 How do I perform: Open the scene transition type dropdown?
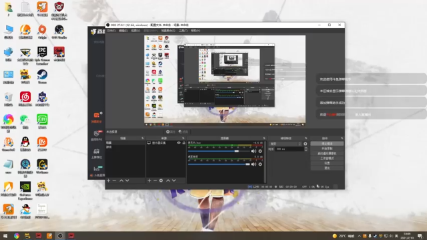(286, 144)
